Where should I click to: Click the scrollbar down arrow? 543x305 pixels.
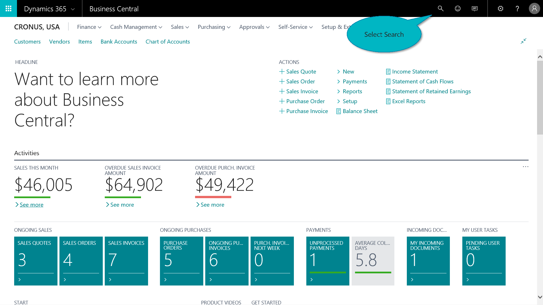[540, 297]
